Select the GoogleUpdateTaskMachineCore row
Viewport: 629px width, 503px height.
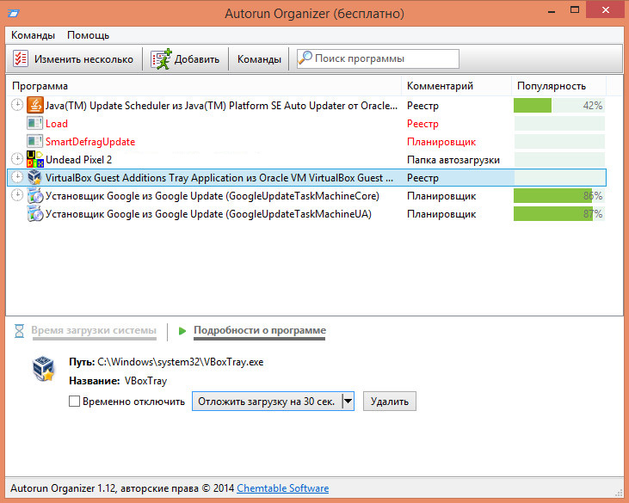click(306, 195)
